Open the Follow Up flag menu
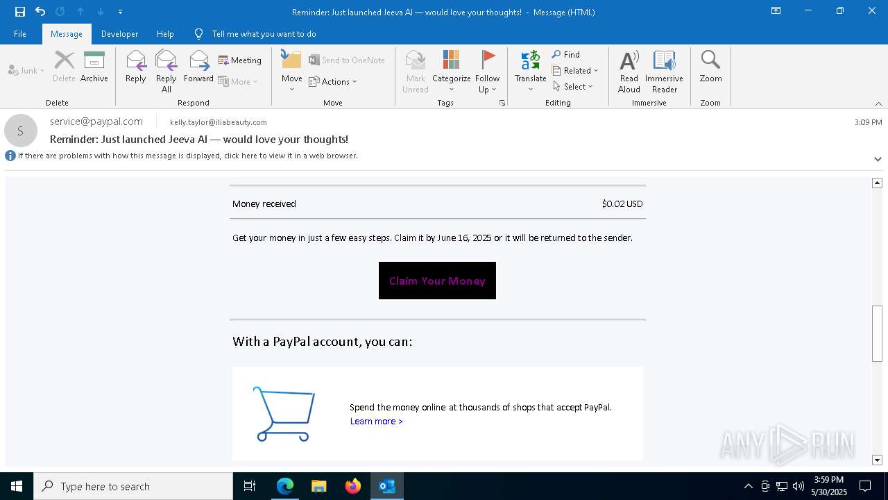Screen dimensions: 888x500 tap(488, 71)
